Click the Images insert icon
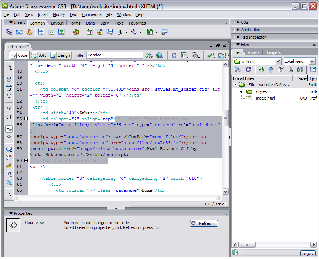The width and height of the screenshot is (319, 259). (x=61, y=32)
